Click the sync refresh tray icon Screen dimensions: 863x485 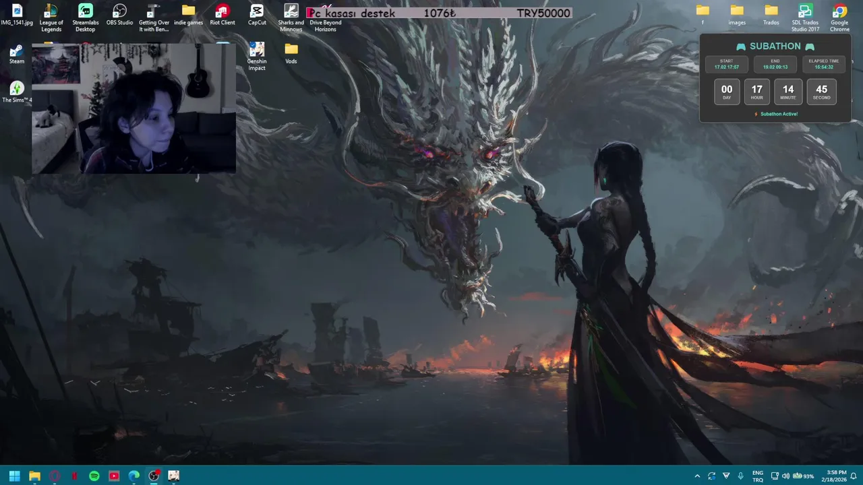pos(711,476)
